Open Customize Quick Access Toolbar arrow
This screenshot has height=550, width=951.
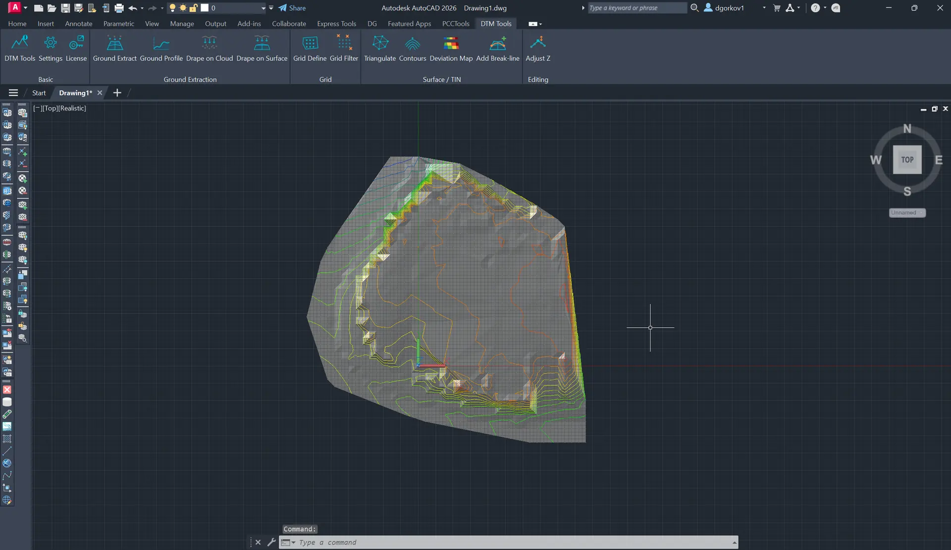(271, 8)
